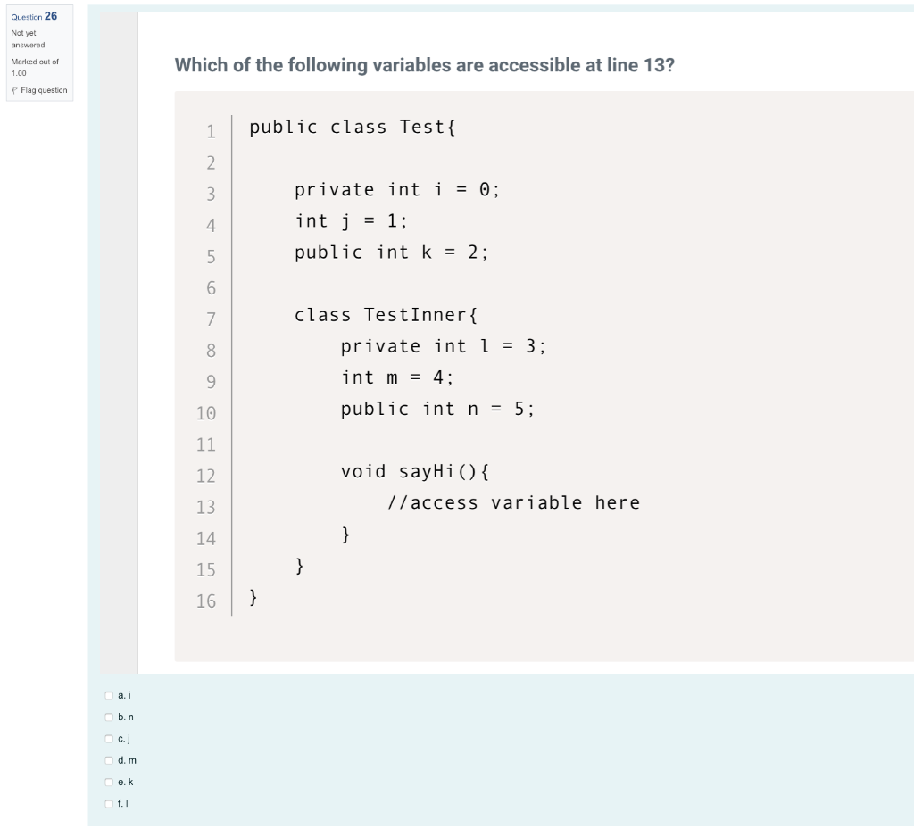Click line number 1 in the code block
Image resolution: width=914 pixels, height=837 pixels.
(211, 131)
